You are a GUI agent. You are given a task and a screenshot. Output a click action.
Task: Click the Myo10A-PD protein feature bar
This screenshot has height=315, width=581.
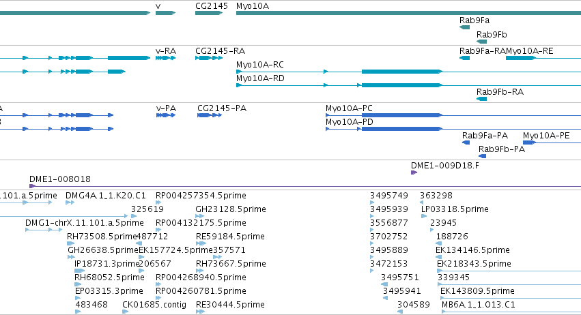click(402, 129)
